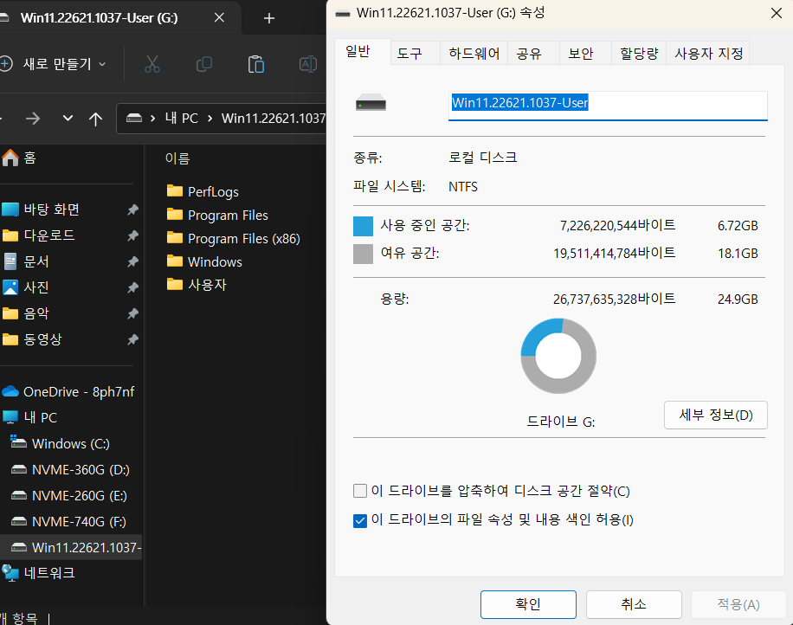793x625 pixels.
Task: Click the Cut scissors icon in Explorer toolbar
Action: coord(152,64)
